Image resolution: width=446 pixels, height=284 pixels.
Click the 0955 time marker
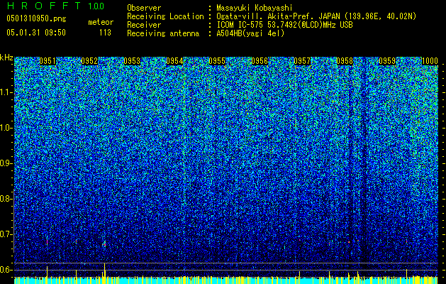pos(217,61)
